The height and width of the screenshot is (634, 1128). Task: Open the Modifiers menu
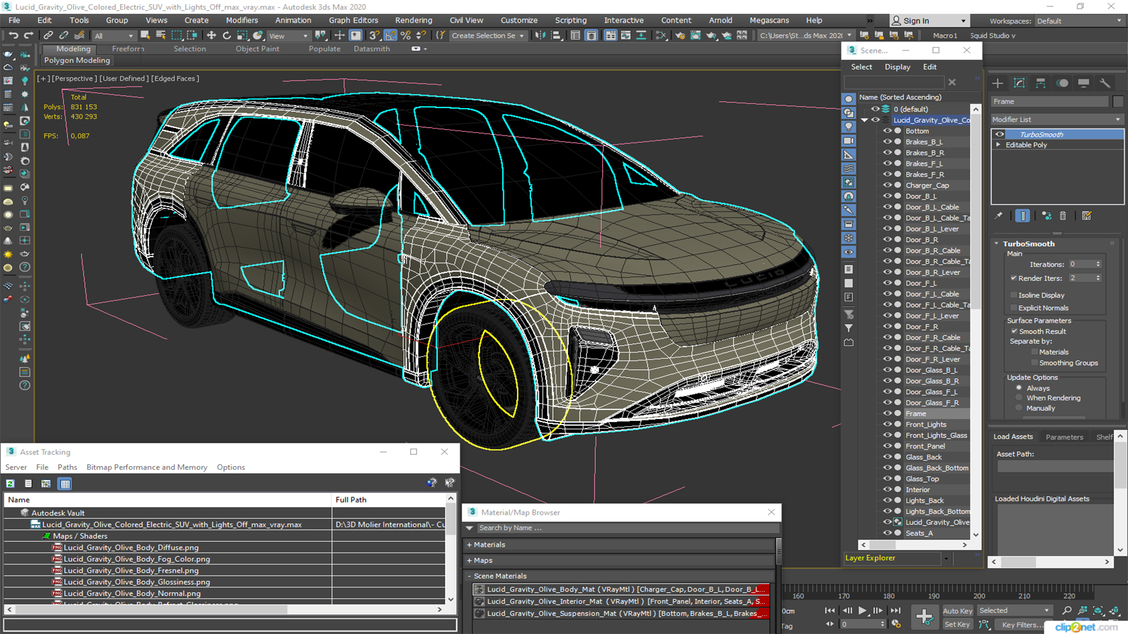pos(241,20)
